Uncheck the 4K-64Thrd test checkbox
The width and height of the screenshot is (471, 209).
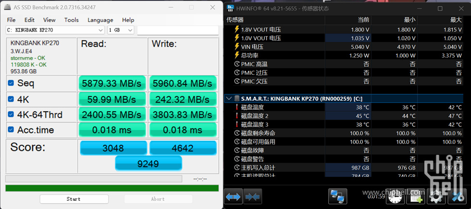11,115
